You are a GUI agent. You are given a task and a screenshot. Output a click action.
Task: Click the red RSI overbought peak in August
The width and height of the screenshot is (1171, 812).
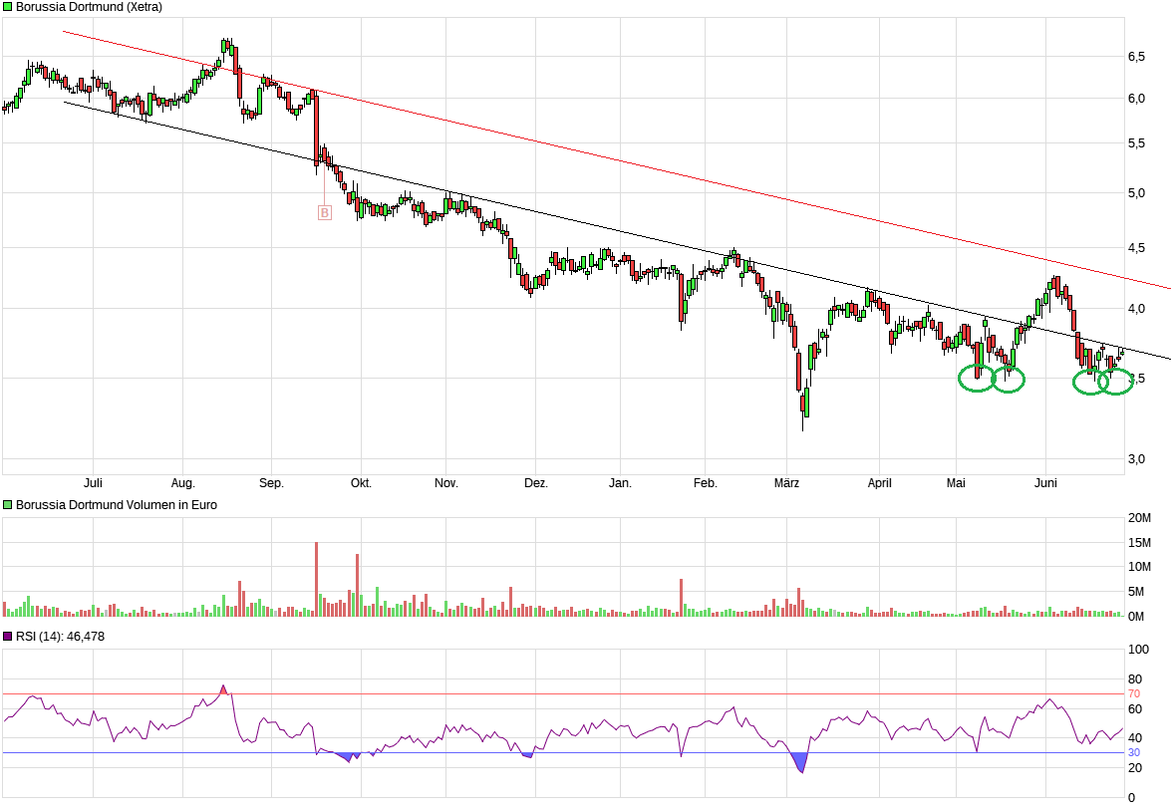pos(223,688)
